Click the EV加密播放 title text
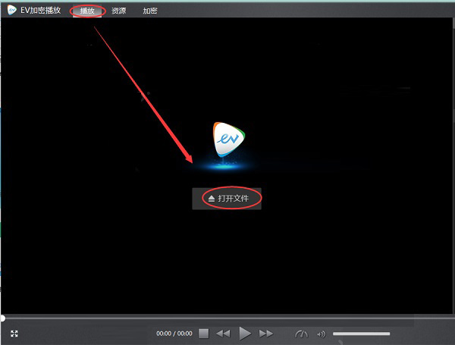This screenshot has width=455, height=345. tap(41, 11)
